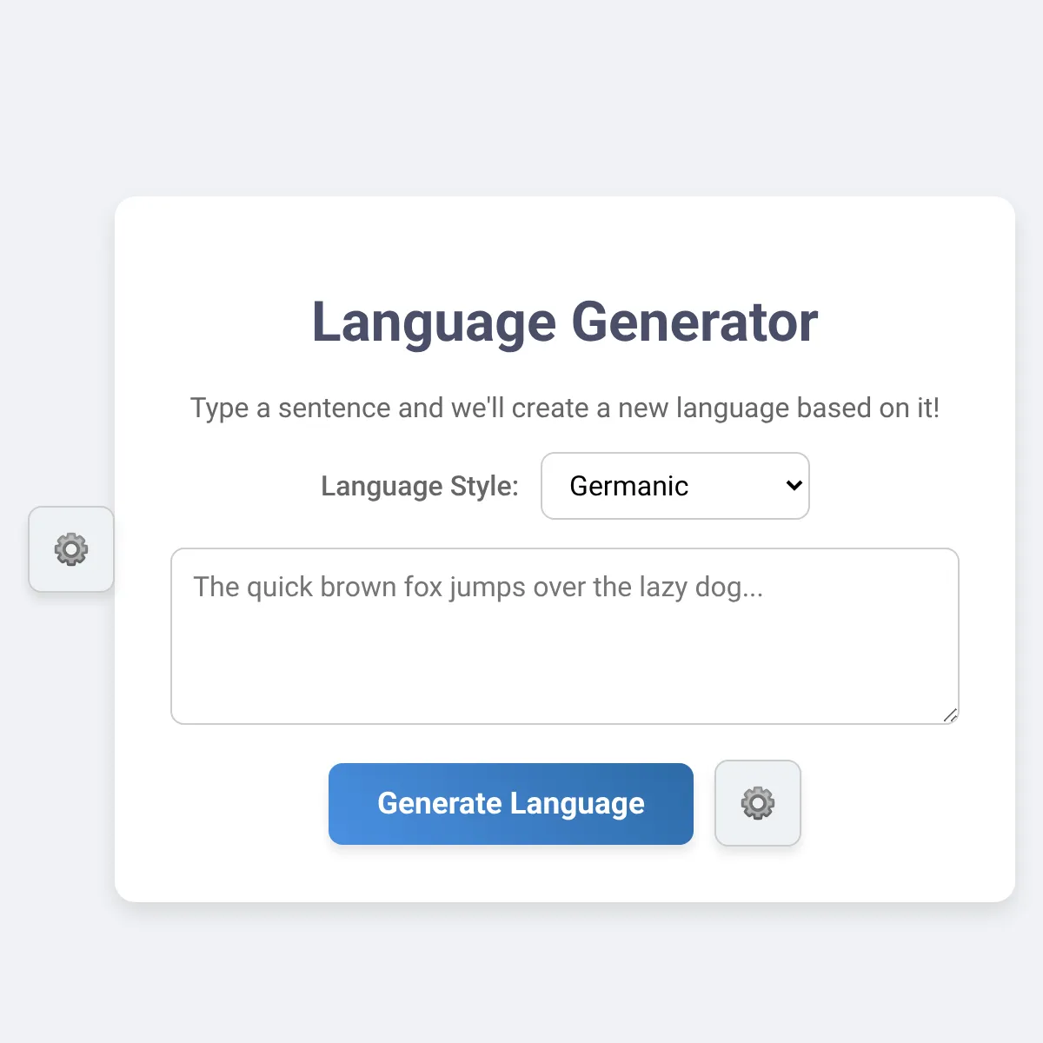Open options next to the Generate button
1043x1043 pixels.
[757, 803]
